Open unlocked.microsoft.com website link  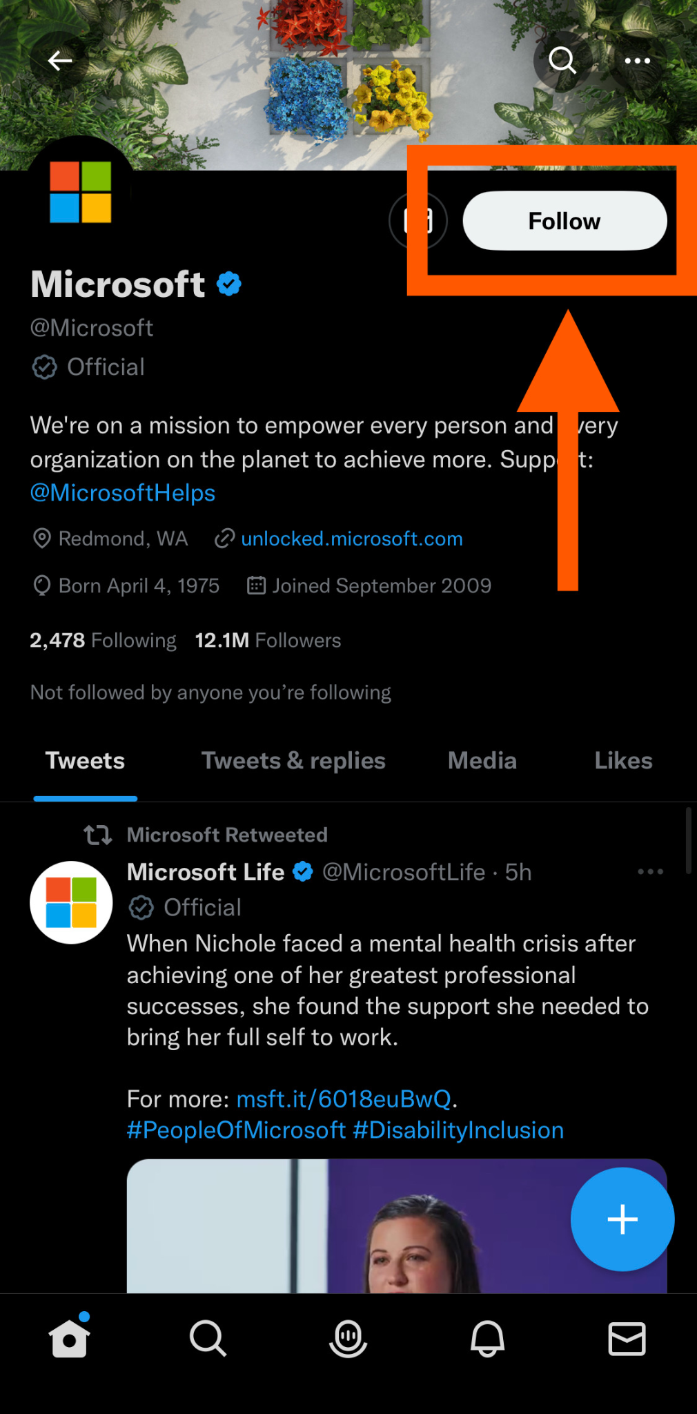point(351,539)
